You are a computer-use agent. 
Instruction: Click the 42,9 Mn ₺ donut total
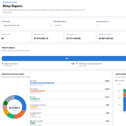[14, 108]
